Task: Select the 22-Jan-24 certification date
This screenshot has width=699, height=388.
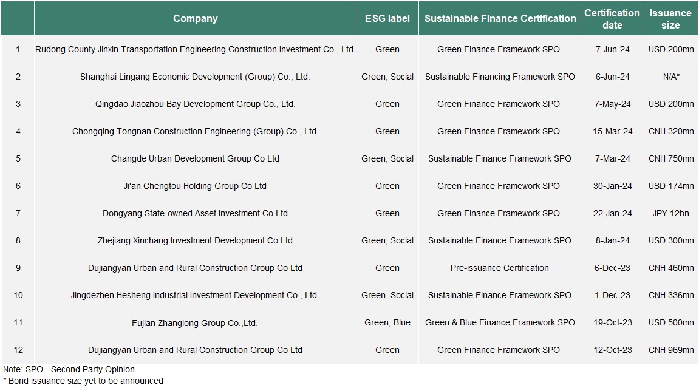Action: click(x=613, y=213)
